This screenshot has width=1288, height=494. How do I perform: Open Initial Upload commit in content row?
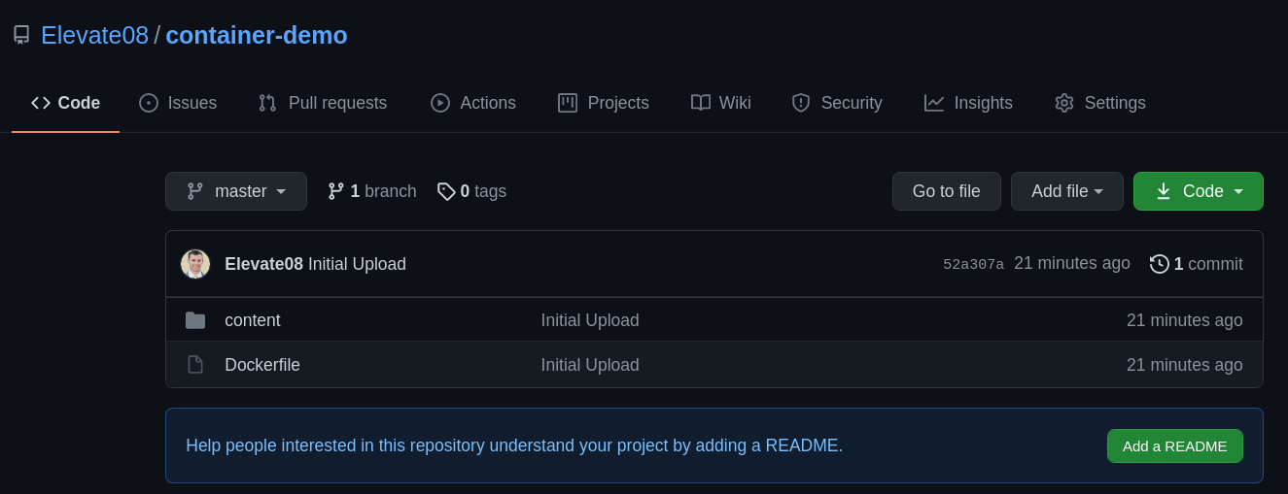[x=590, y=320]
